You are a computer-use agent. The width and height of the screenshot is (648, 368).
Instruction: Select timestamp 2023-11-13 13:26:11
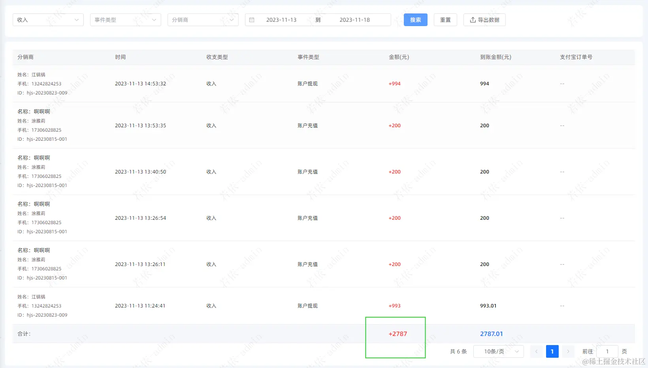[x=140, y=264]
